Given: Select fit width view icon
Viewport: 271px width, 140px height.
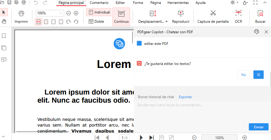Looking at the screenshot, I should pyautogui.click(x=54, y=22).
